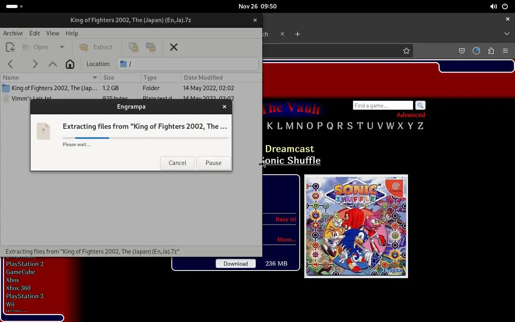Cancel the extraction in Engrampa dialog
The image size is (515, 322).
pos(177,163)
